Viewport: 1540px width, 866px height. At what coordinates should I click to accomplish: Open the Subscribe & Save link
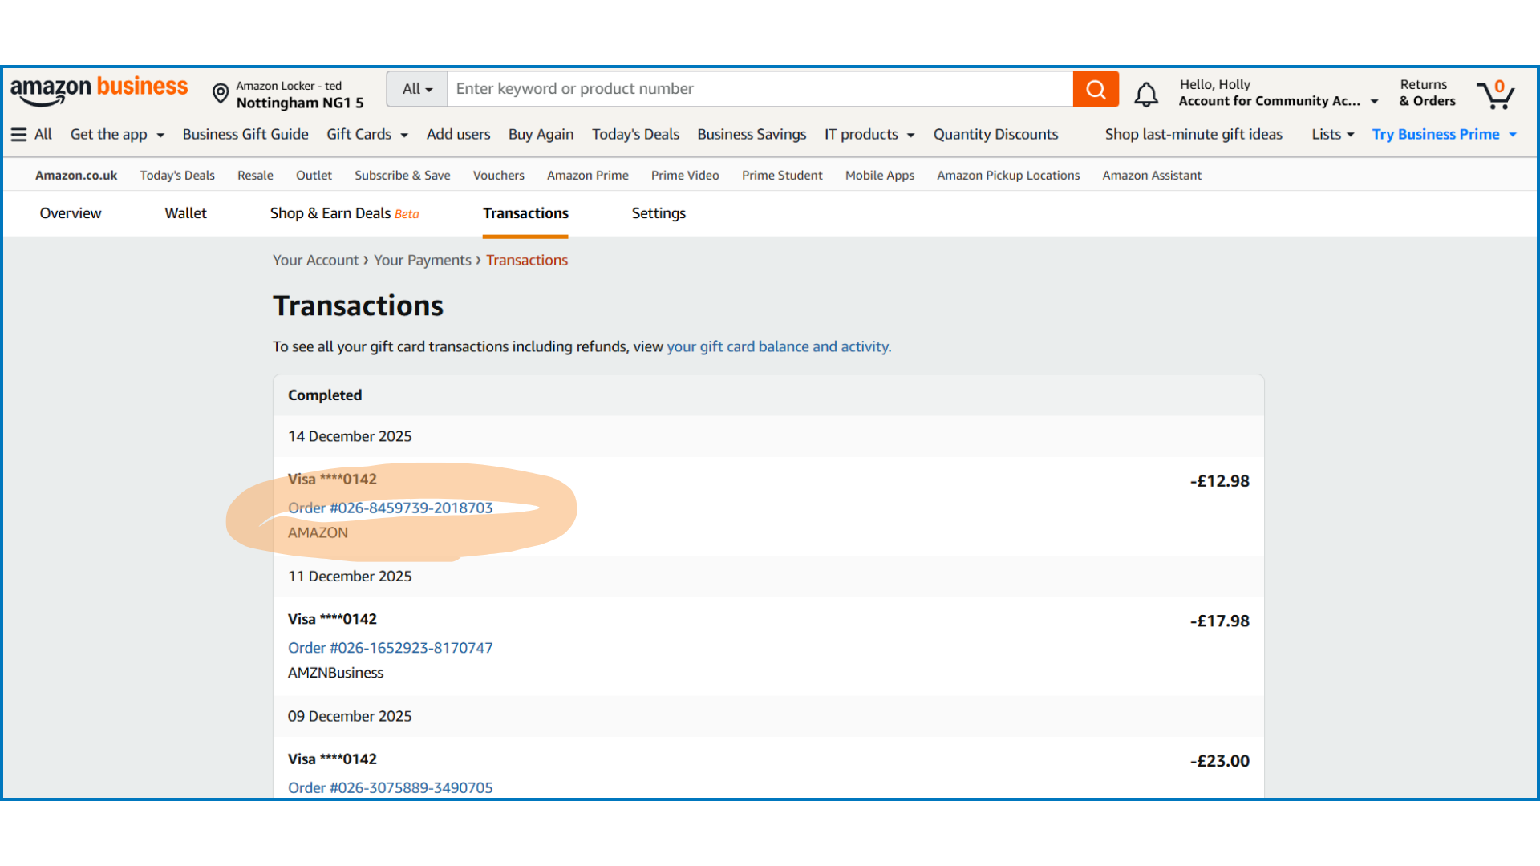click(x=403, y=175)
